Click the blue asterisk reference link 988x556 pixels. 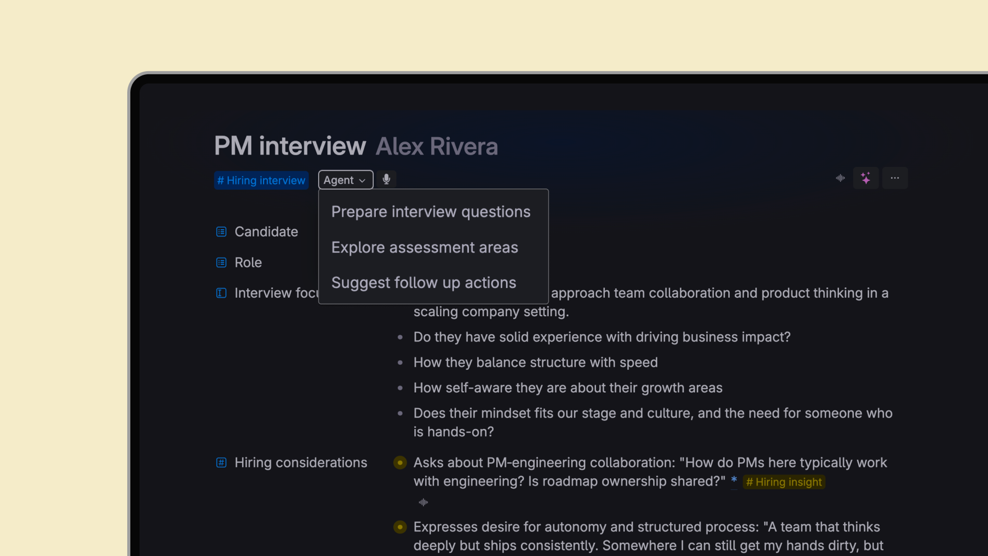tap(734, 480)
